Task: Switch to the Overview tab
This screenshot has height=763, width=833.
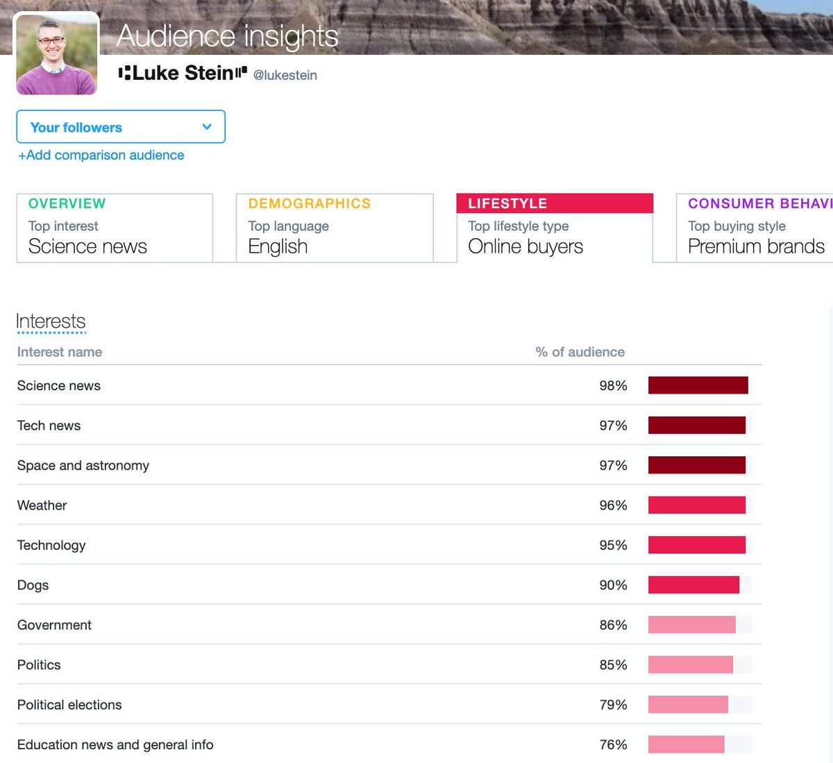Action: click(x=115, y=228)
